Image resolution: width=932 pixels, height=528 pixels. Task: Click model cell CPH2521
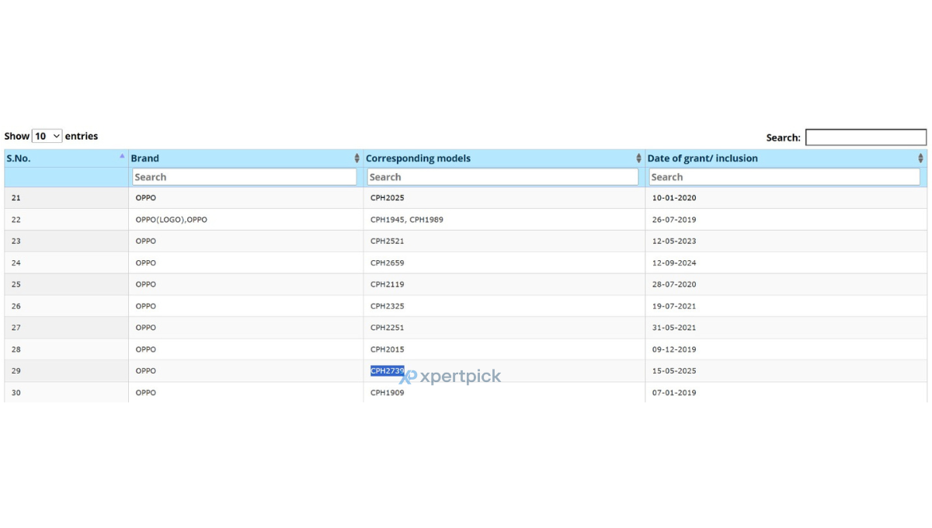point(504,241)
